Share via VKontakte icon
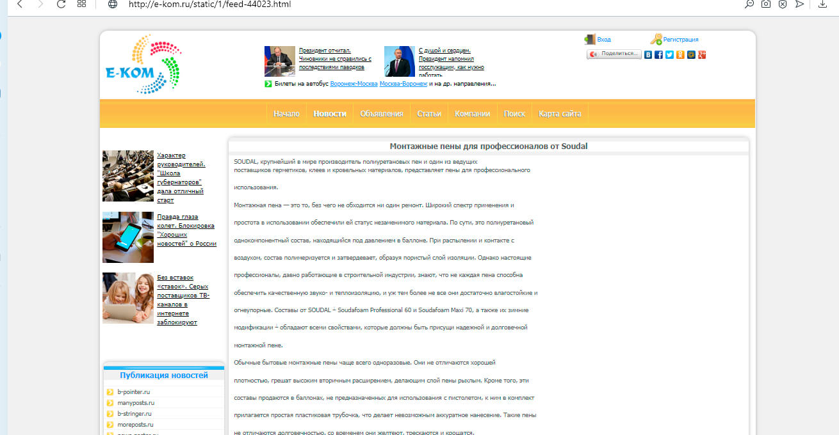Image resolution: width=839 pixels, height=435 pixels. point(648,55)
